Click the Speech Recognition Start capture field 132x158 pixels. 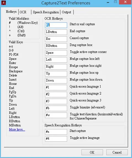(x=56, y=132)
